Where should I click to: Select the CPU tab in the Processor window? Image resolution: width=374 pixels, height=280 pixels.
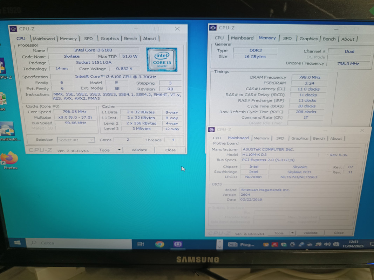[21, 38]
